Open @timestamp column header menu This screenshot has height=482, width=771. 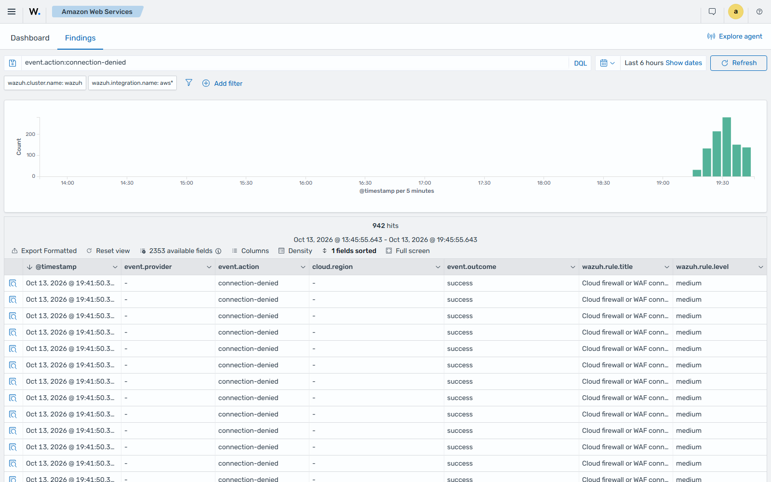click(x=115, y=267)
